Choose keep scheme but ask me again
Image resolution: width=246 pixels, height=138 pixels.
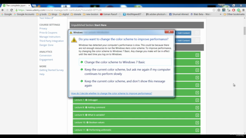[125, 72]
